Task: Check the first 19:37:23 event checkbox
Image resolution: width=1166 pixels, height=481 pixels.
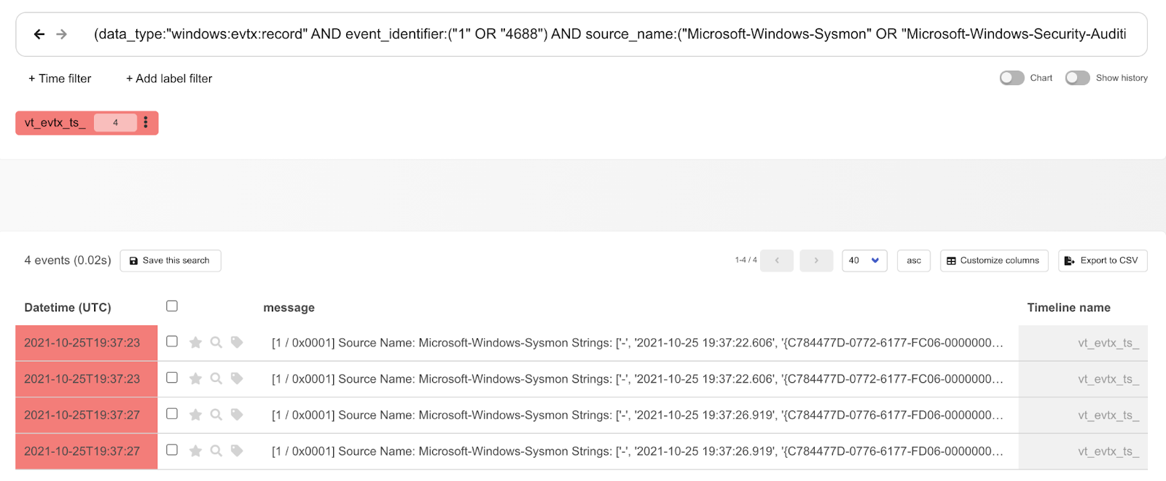Action: point(172,341)
